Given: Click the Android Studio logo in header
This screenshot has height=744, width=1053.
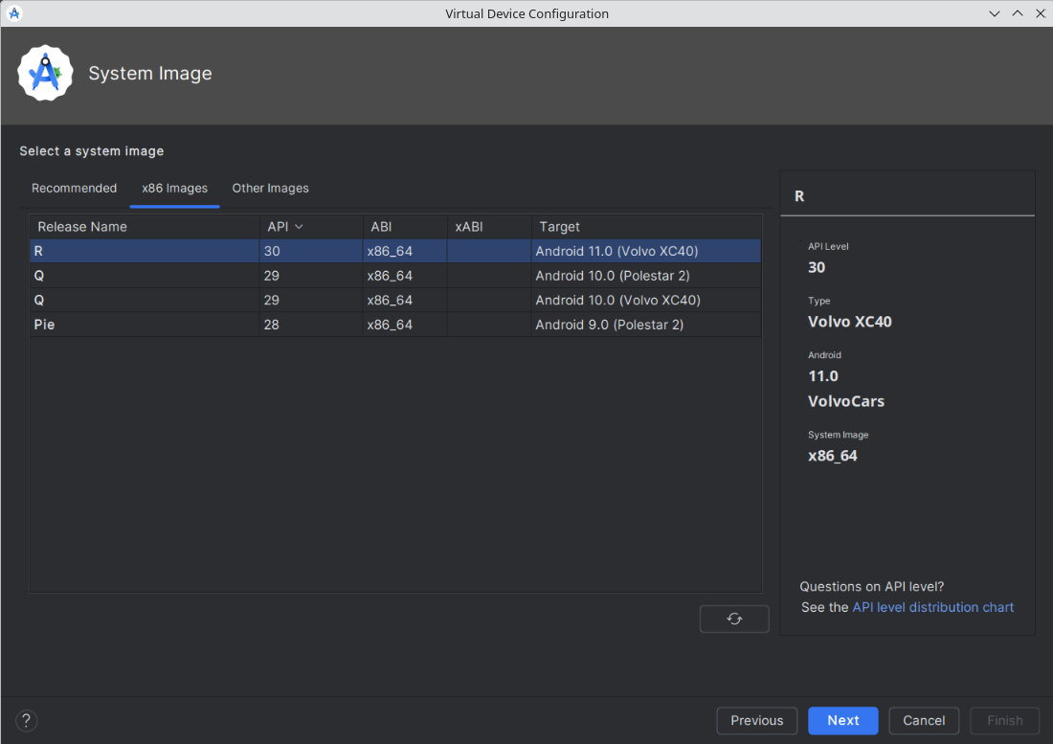Looking at the screenshot, I should click(x=45, y=73).
